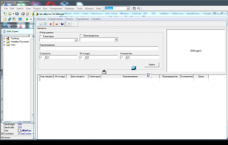Select the XP Manifest component icon
This screenshot has height=145, width=228.
(104, 72)
